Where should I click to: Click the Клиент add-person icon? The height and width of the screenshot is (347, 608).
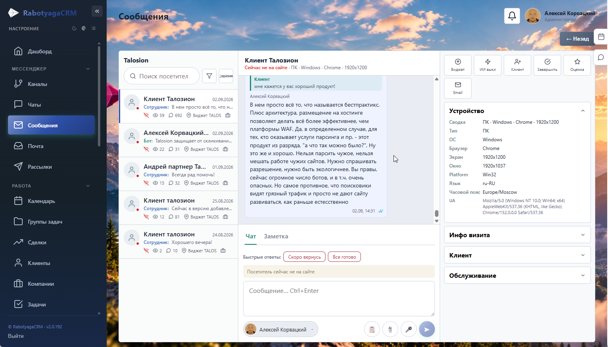point(518,65)
